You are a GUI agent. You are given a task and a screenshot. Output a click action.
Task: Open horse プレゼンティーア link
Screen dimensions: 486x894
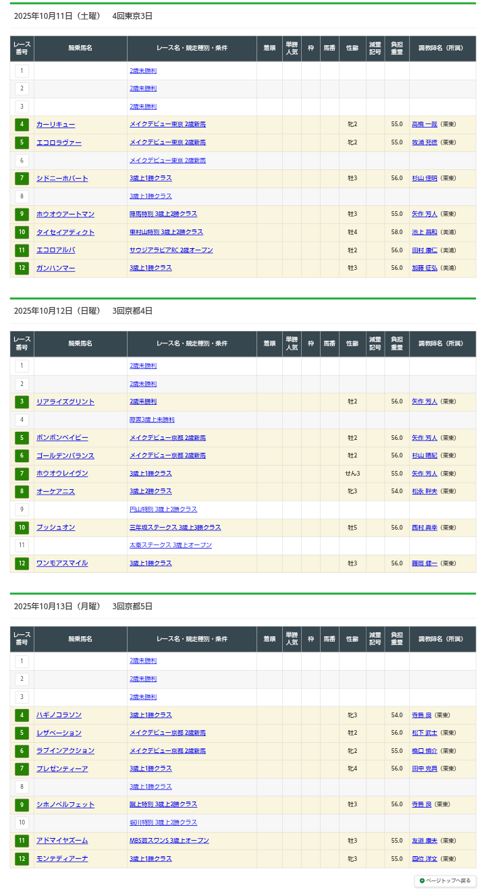click(62, 769)
